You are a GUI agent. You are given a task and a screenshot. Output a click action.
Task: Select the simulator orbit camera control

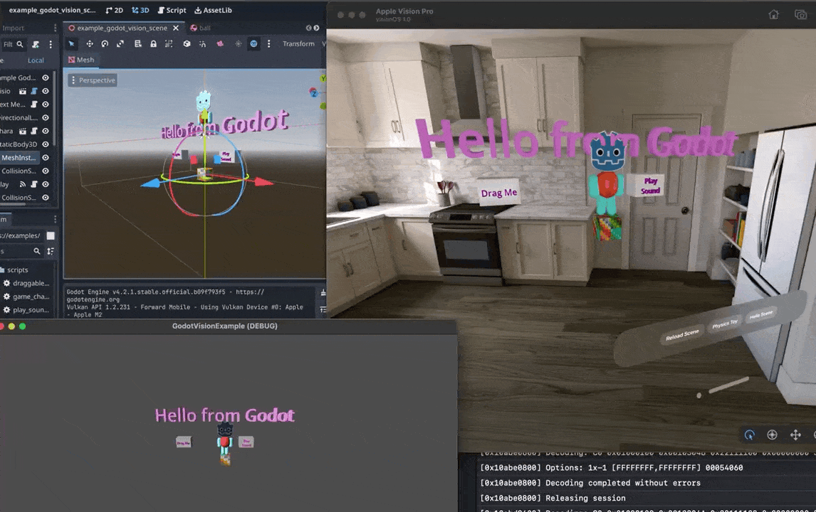(x=773, y=435)
